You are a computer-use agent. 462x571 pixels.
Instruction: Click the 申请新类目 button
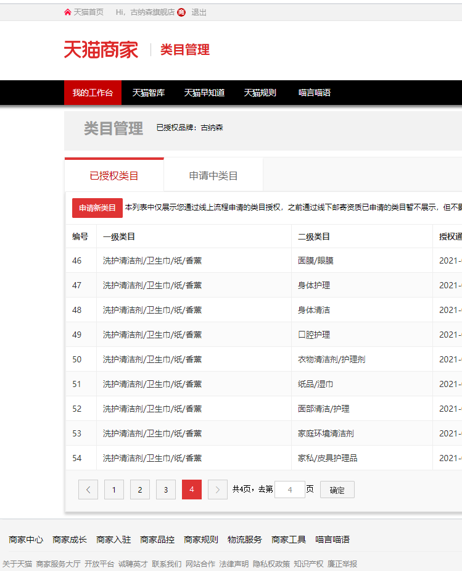tap(97, 208)
